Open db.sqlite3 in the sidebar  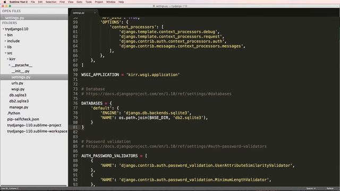point(18,95)
